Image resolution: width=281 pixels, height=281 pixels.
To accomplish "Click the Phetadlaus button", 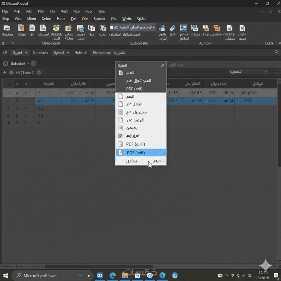I will point(102,53).
